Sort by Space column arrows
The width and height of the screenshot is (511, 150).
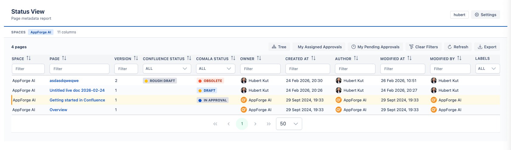(x=29, y=58)
